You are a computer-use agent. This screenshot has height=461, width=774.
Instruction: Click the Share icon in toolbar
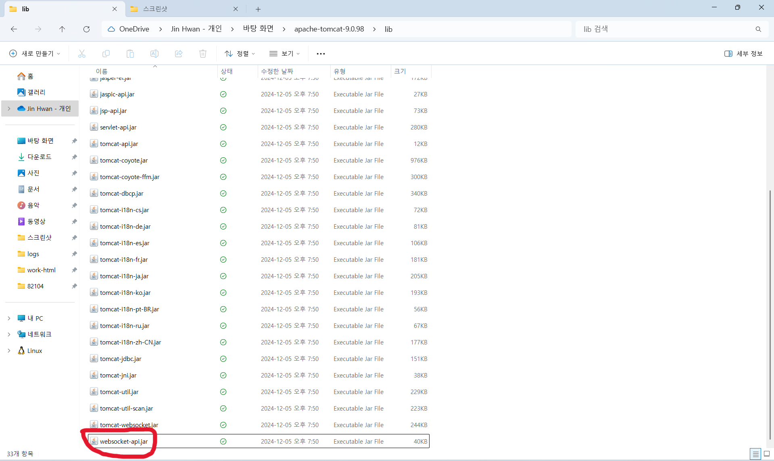(179, 54)
